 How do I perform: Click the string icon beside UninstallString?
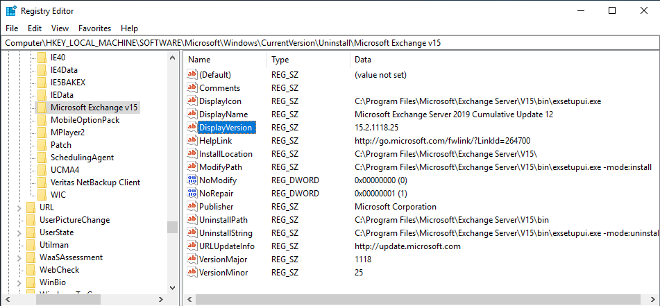(x=192, y=233)
